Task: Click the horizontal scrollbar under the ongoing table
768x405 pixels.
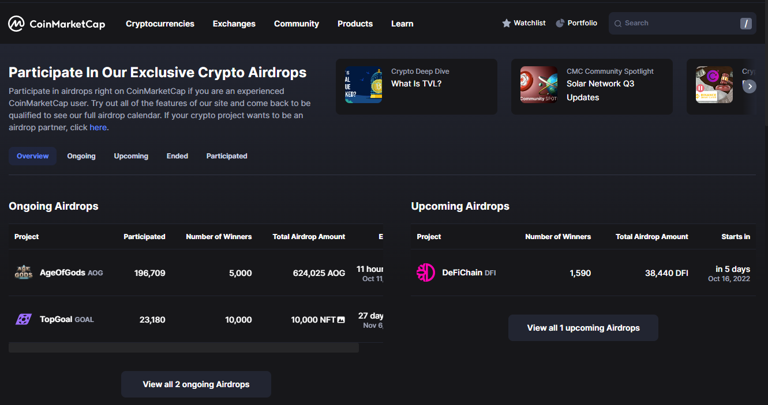Action: [183, 347]
